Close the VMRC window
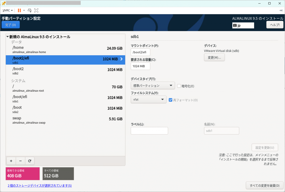 pos(279,3)
